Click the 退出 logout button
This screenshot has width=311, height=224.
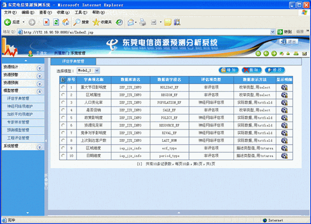tap(288, 42)
